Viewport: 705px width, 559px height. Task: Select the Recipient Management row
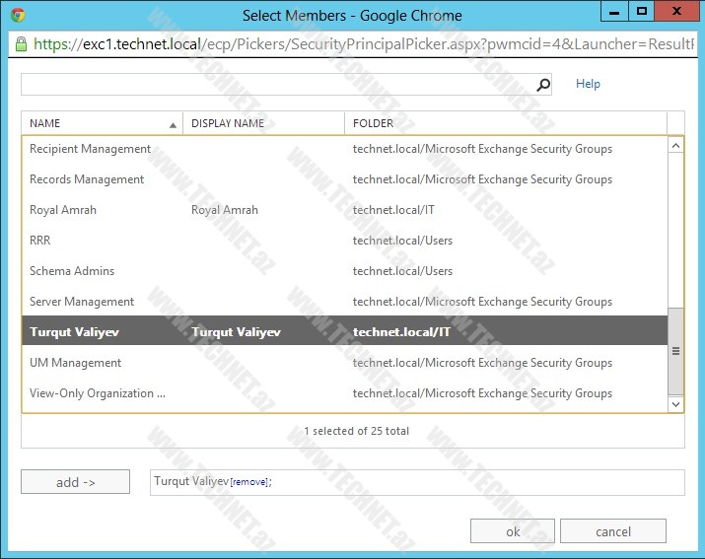[91, 149]
